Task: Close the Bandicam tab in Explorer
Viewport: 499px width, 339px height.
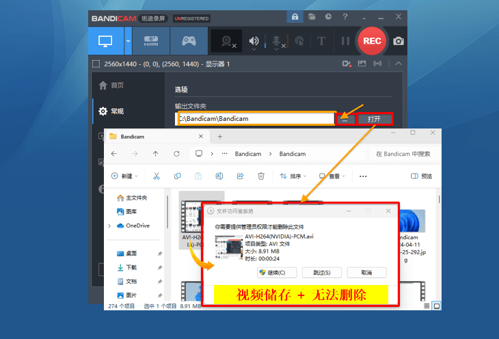Action: coord(201,136)
